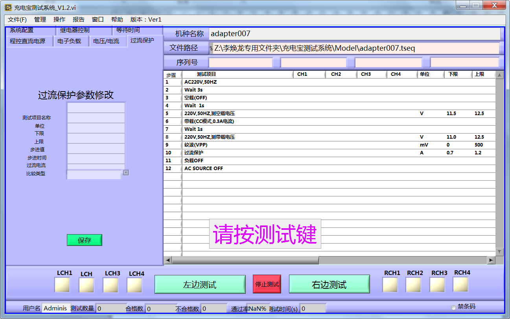The image size is (510, 319).
Task: Click the CH1 column header
Action: [309, 74]
